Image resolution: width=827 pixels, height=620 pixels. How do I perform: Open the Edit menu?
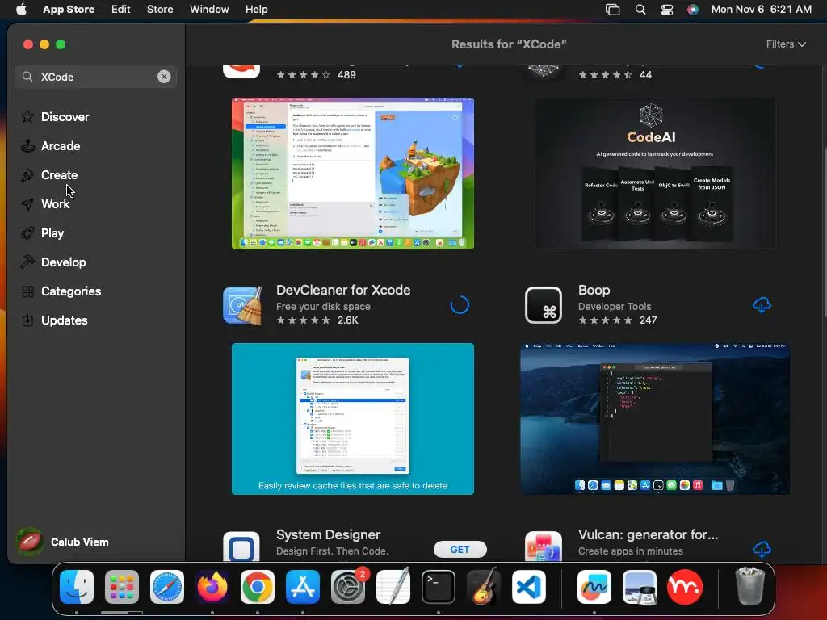click(x=121, y=9)
